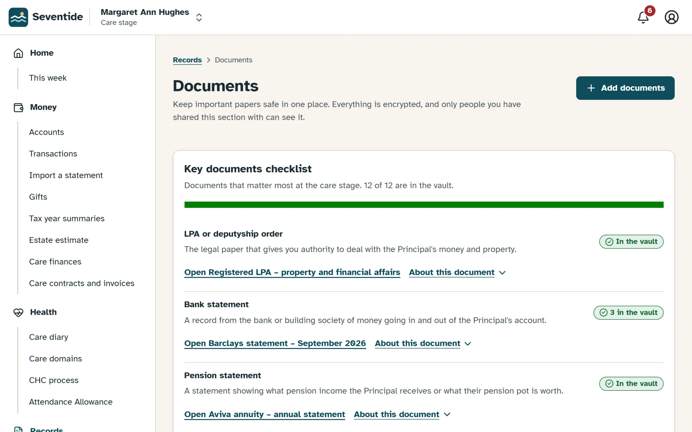Click In the vault badge for Pension statement
This screenshot has height=432, width=692.
tap(631, 384)
